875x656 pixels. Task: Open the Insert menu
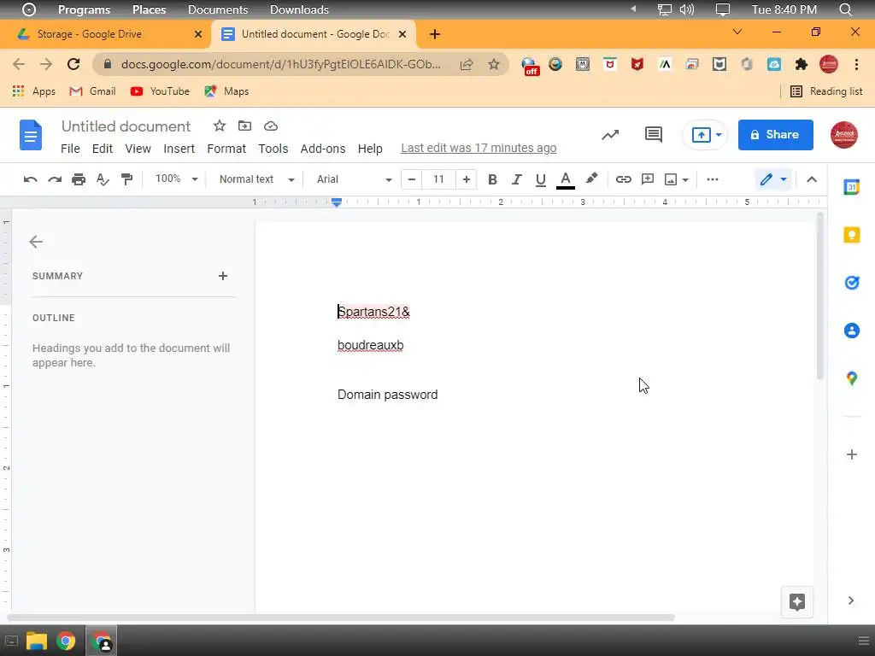(x=179, y=149)
